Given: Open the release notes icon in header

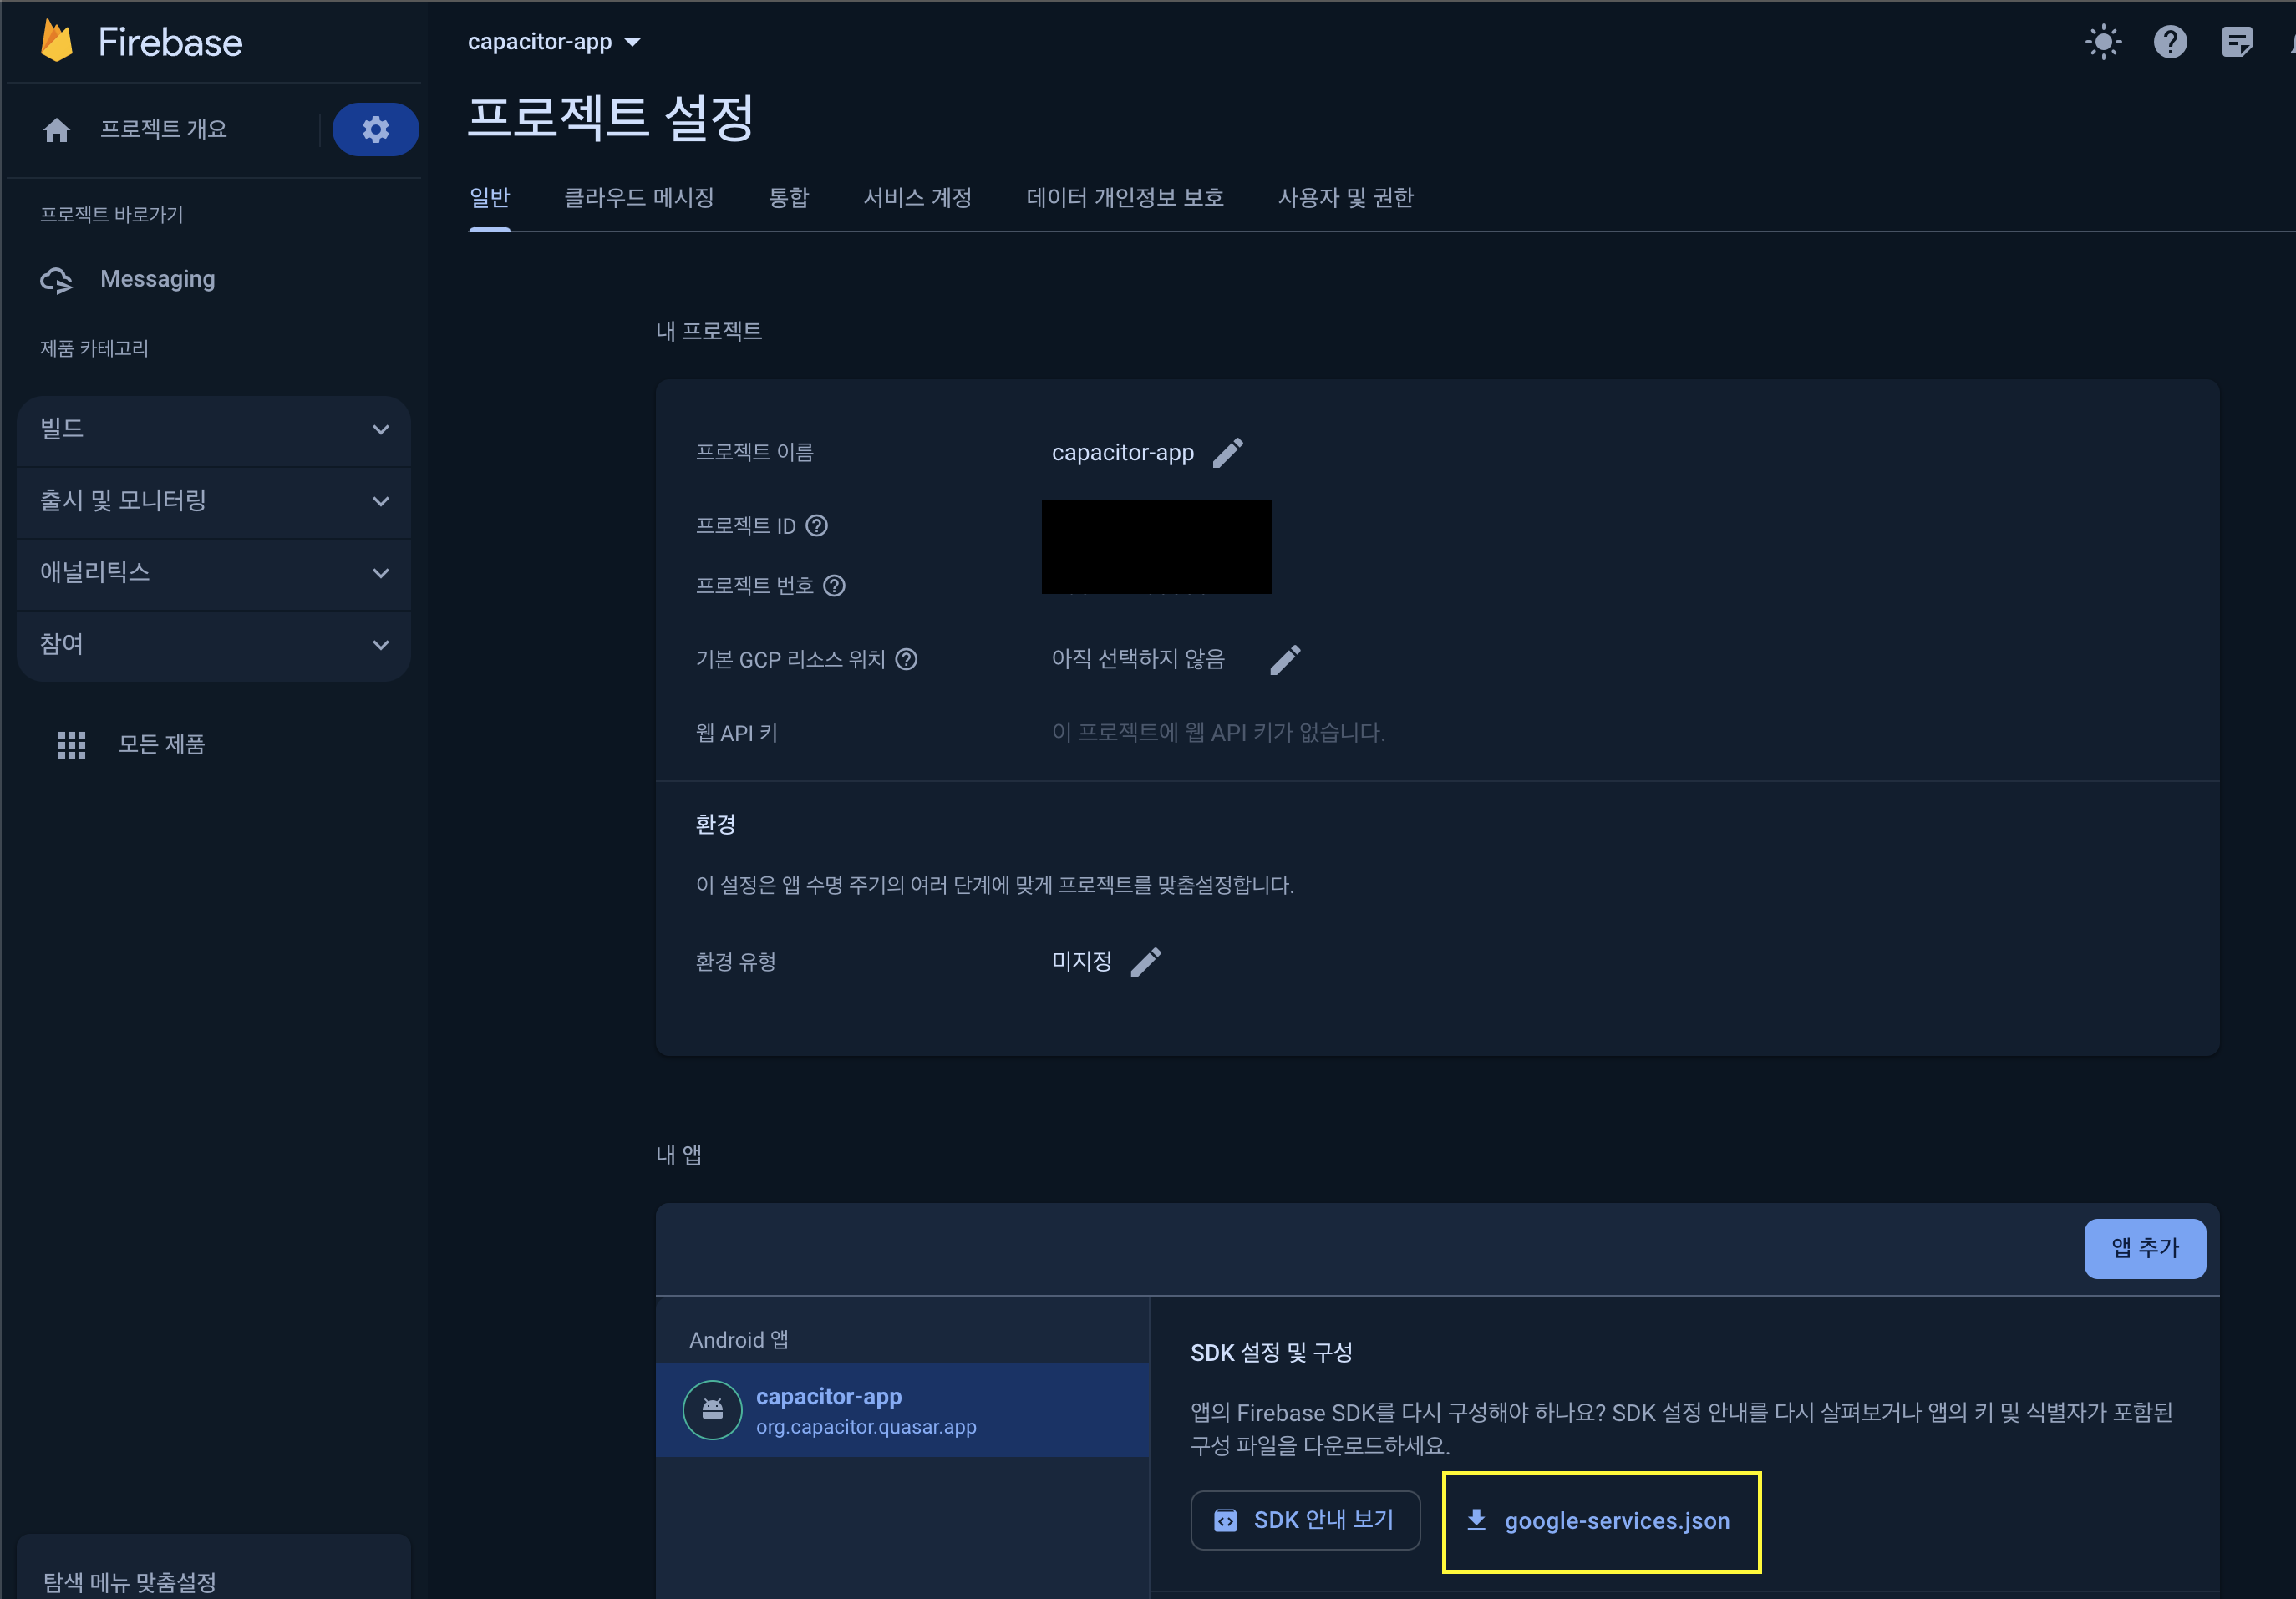Looking at the screenshot, I should (x=2236, y=42).
